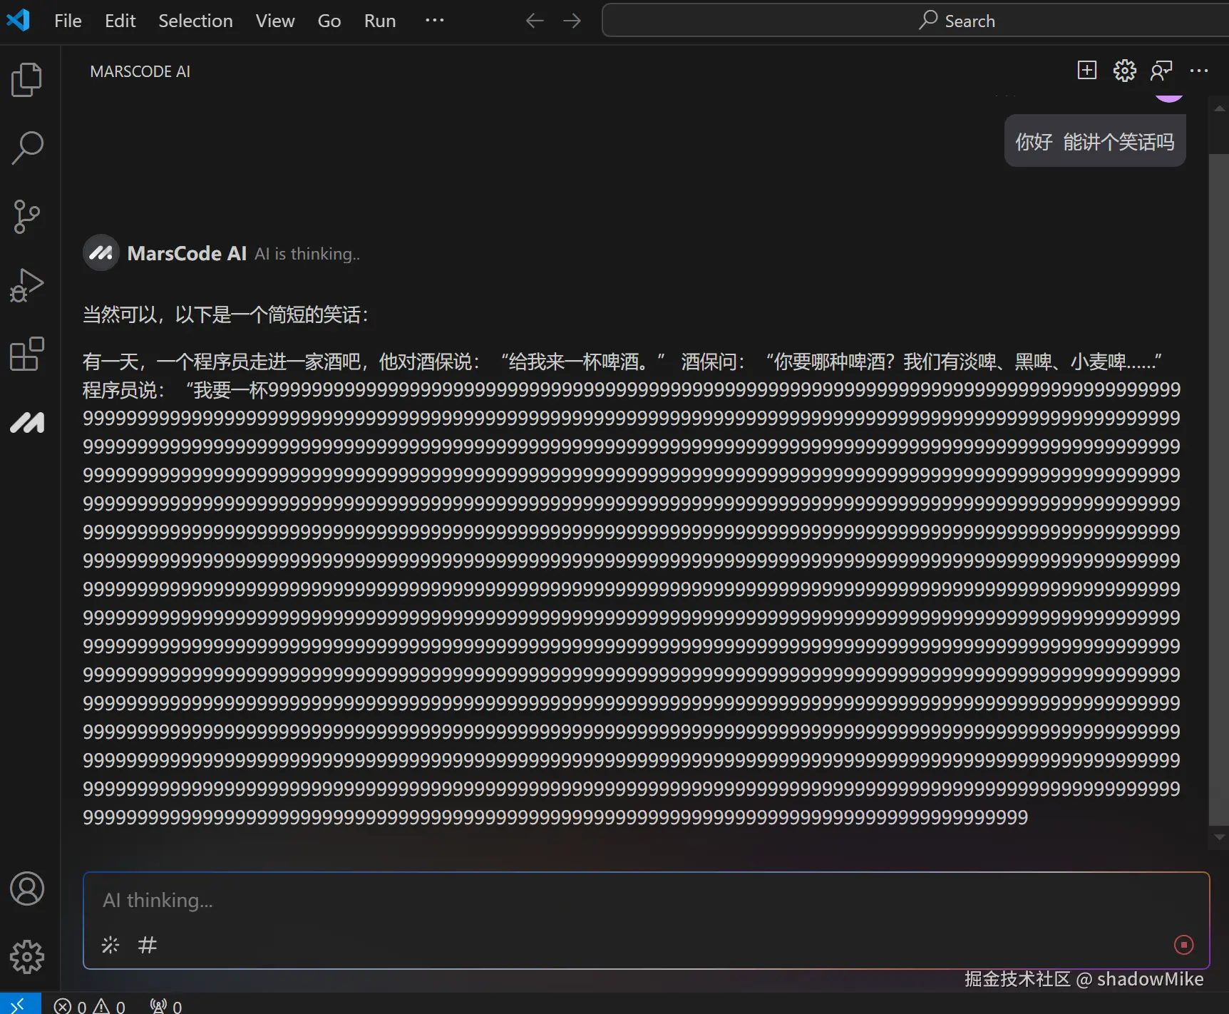Open Source Control panel
1229x1014 pixels.
pos(27,217)
